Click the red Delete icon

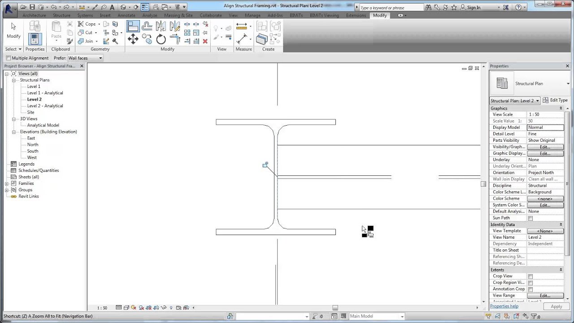tap(205, 41)
